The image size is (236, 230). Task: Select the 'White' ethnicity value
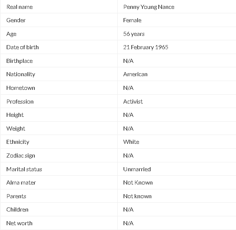coord(131,142)
